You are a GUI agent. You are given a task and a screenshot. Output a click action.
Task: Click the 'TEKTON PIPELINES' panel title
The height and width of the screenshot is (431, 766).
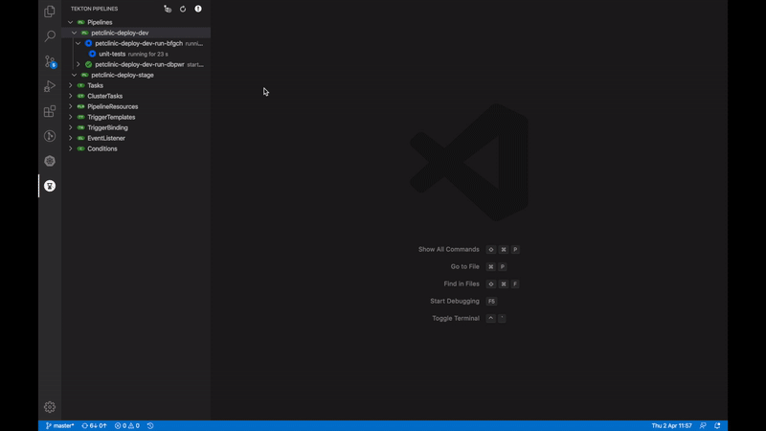[x=94, y=9]
